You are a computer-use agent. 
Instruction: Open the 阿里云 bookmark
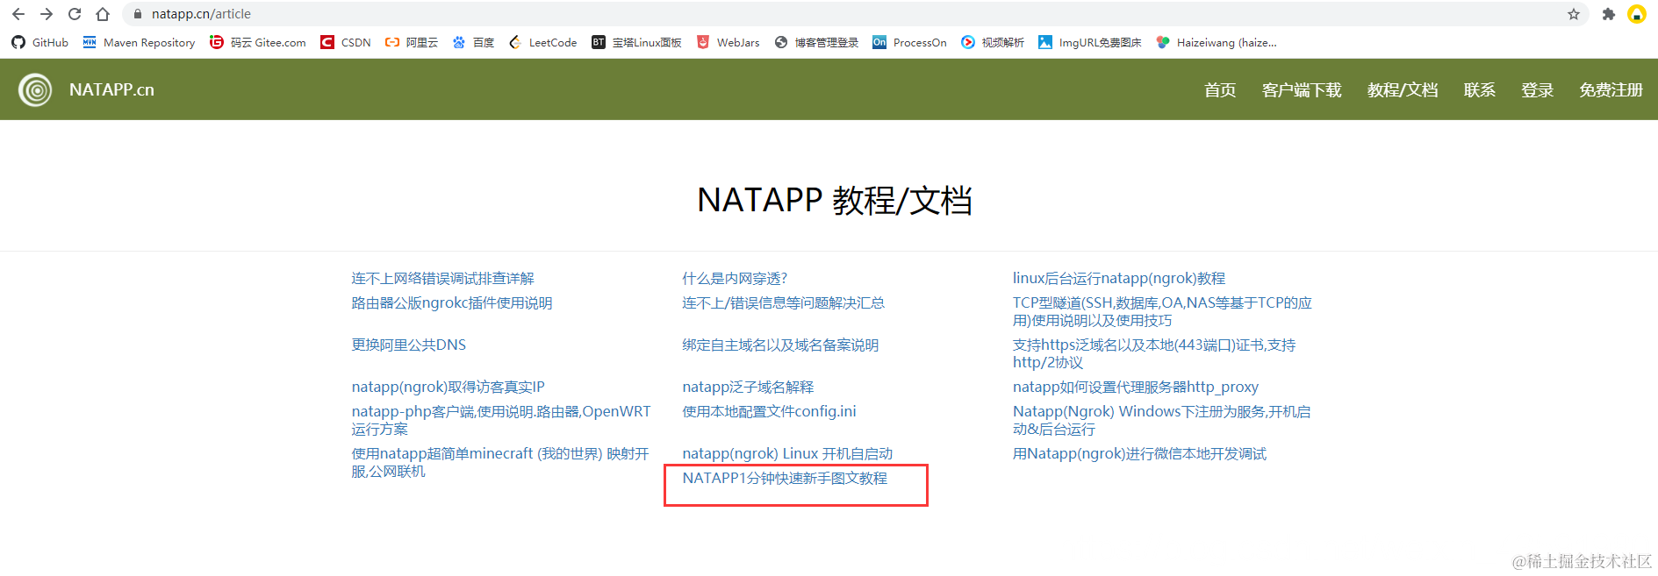tap(412, 42)
